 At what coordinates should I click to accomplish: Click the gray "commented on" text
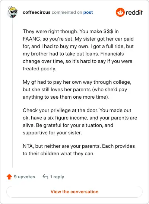coord(67,12)
